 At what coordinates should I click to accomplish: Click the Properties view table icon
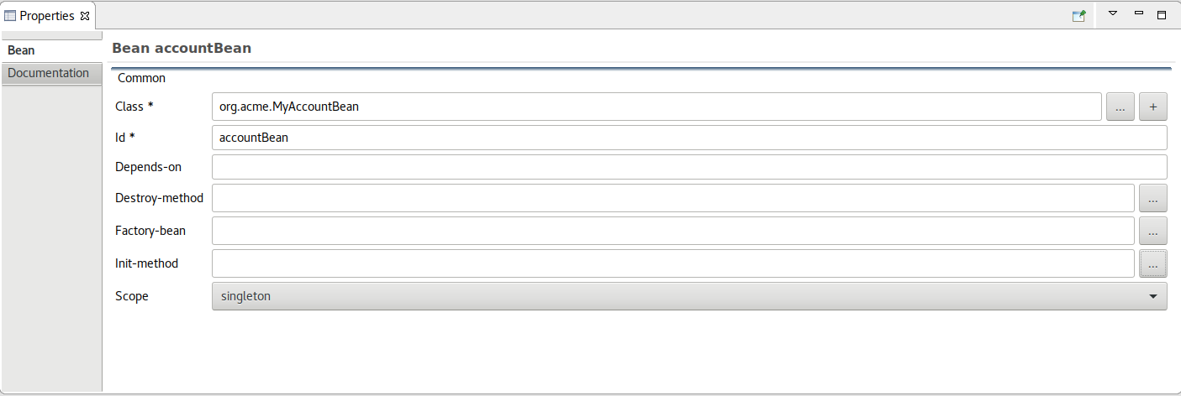click(x=10, y=16)
